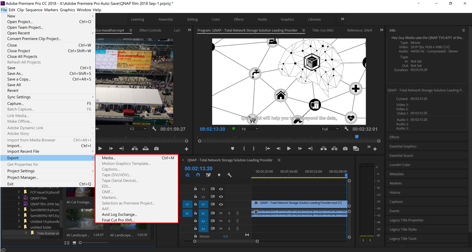The image size is (472, 252).
Task: Expand the Untitled 1.fcpbundle folder
Action: [19, 221]
